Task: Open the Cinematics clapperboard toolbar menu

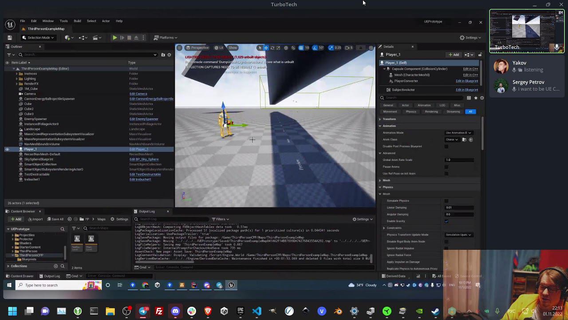Action: (x=97, y=38)
